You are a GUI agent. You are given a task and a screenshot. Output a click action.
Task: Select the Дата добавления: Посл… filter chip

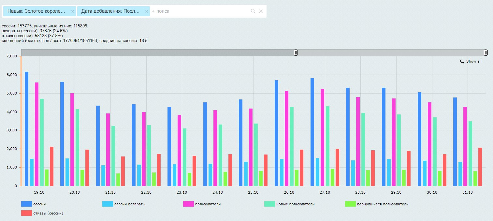point(113,11)
